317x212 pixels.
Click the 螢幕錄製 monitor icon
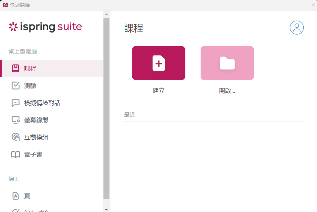tap(16, 120)
